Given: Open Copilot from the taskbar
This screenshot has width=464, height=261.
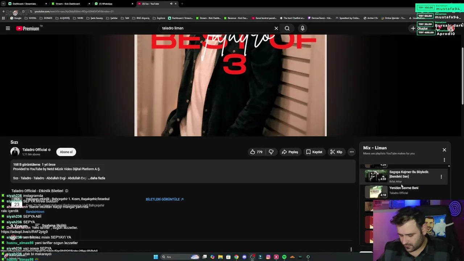Looking at the screenshot, I should (x=212, y=257).
